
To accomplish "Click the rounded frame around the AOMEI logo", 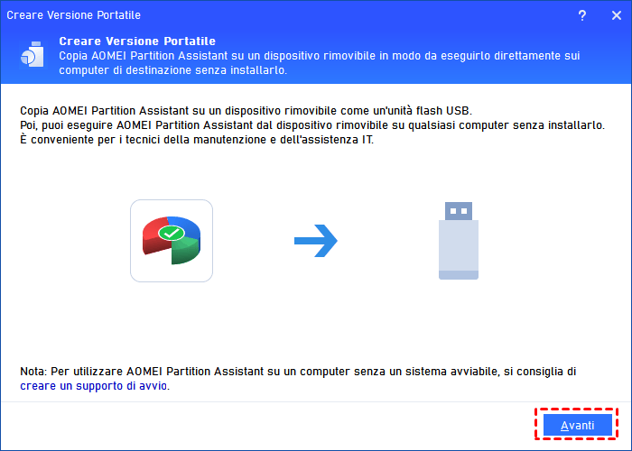I will (x=172, y=241).
